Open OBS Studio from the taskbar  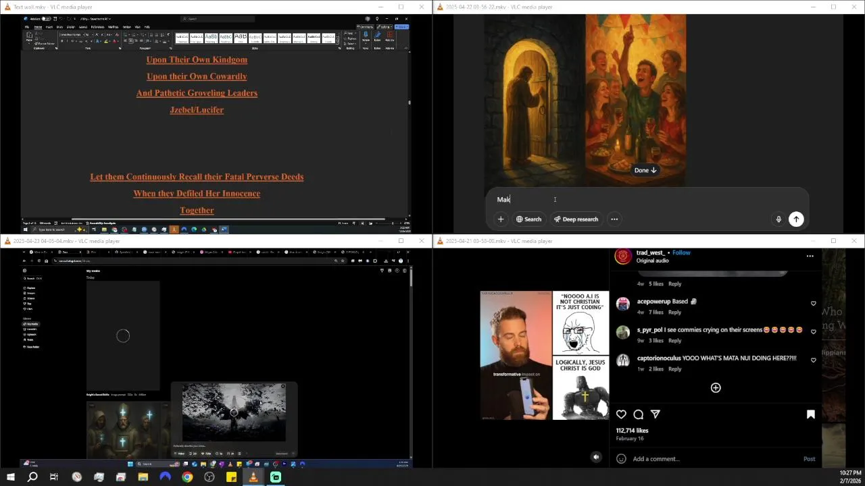[x=209, y=477]
